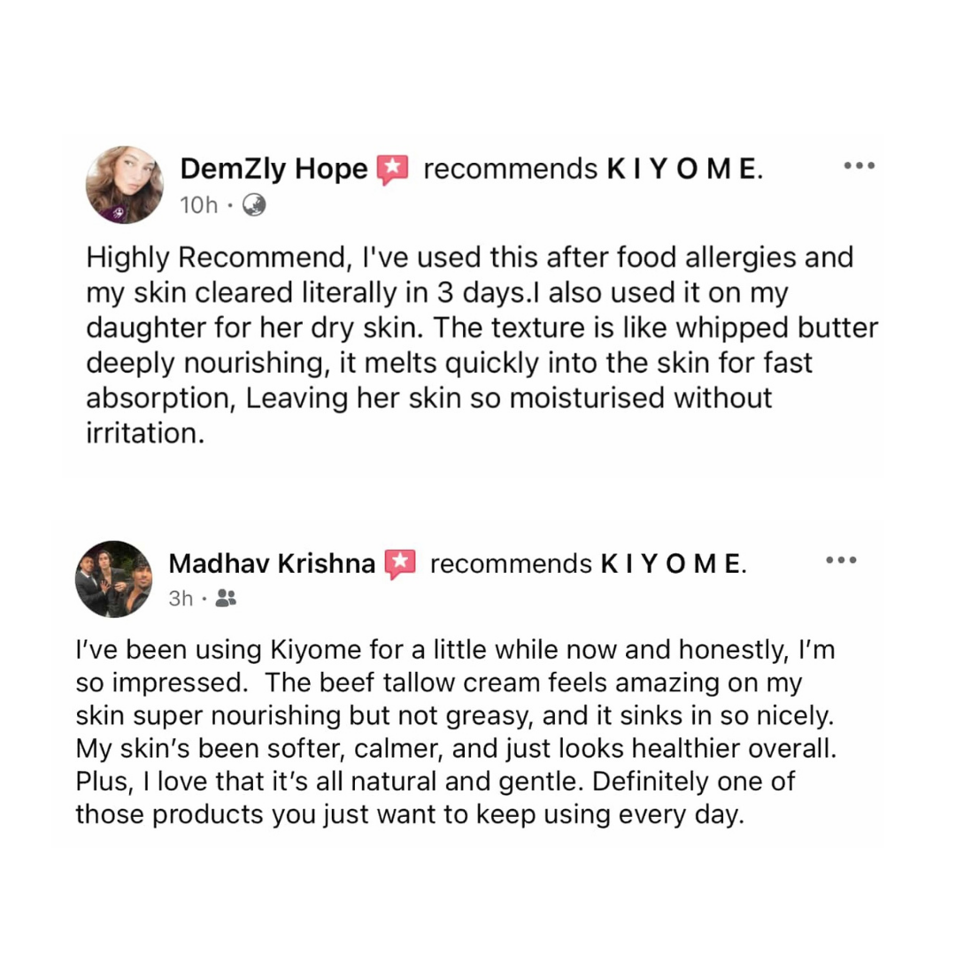This screenshot has width=956, height=956.
Task: Open options menu on Madhav Krishna's review
Action: click(x=842, y=559)
